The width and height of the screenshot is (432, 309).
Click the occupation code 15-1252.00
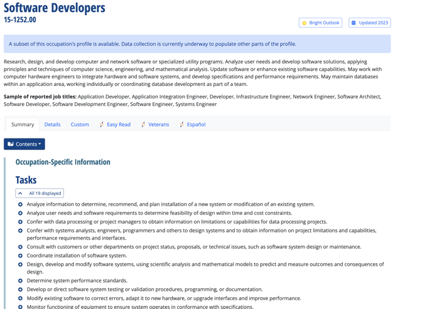[20, 20]
